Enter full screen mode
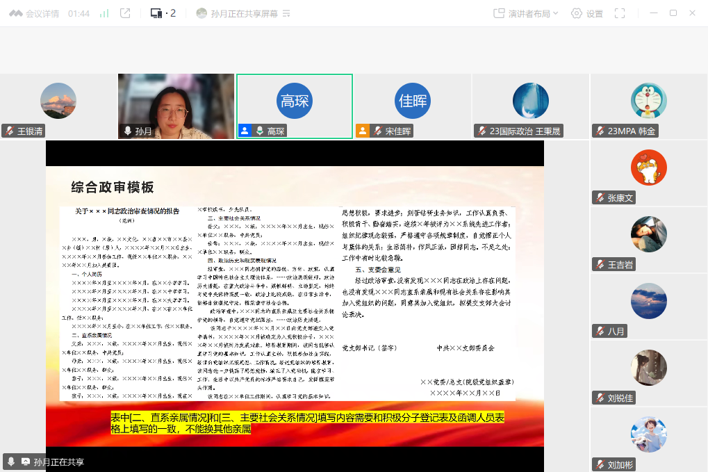 click(620, 13)
